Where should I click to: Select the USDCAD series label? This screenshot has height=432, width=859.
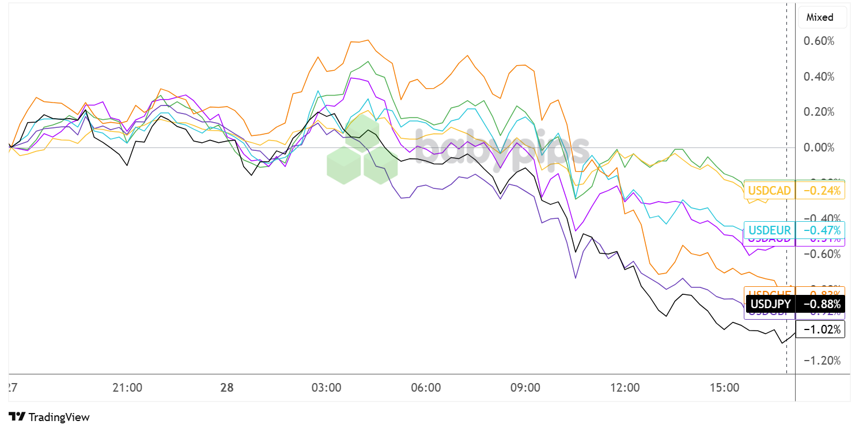point(769,190)
